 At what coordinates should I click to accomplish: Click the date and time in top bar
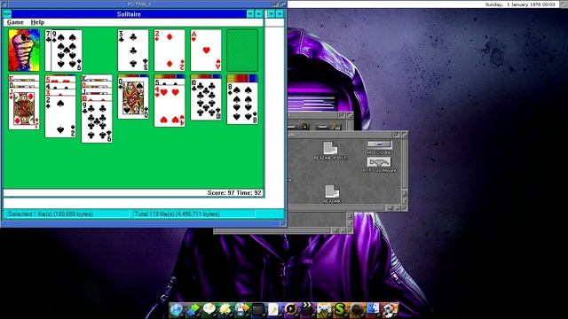(x=520, y=4)
